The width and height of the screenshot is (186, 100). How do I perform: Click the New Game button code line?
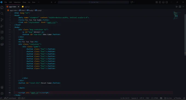(41, 34)
